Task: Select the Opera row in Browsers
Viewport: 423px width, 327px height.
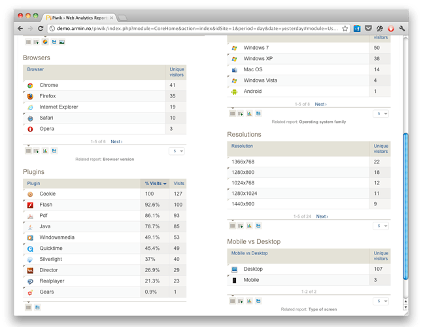Action: coord(105,129)
